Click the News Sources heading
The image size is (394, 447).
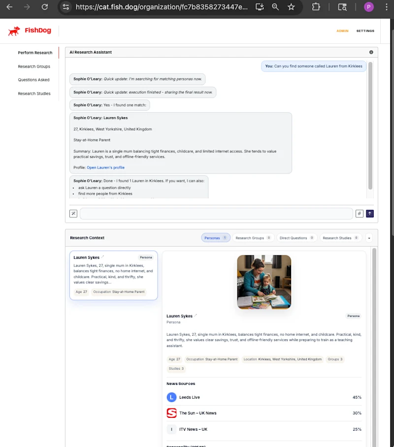pyautogui.click(x=181, y=384)
